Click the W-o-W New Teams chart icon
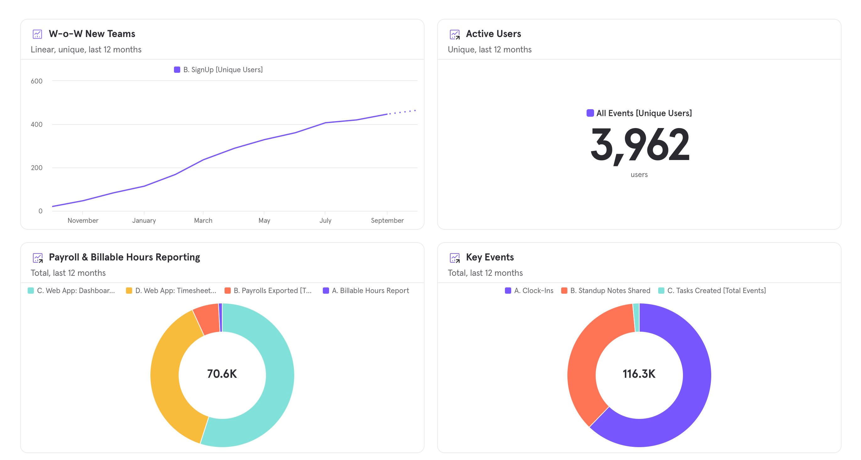Image resolution: width=861 pixels, height=460 pixels. [37, 34]
